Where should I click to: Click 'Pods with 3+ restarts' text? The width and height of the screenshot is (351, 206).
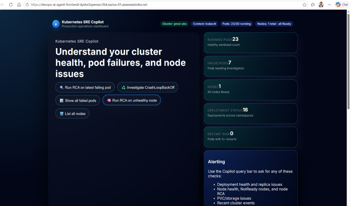click(222, 139)
